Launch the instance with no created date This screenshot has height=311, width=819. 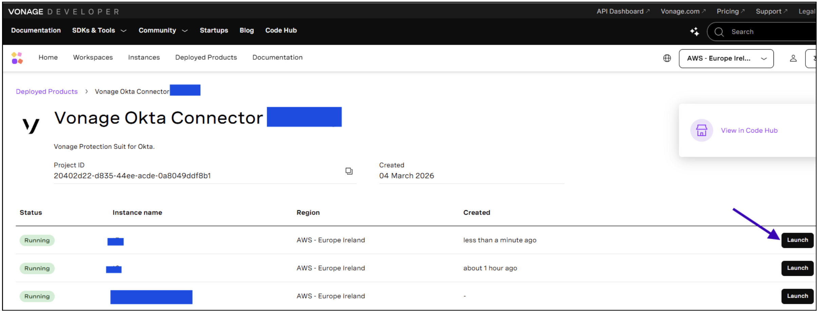point(797,296)
